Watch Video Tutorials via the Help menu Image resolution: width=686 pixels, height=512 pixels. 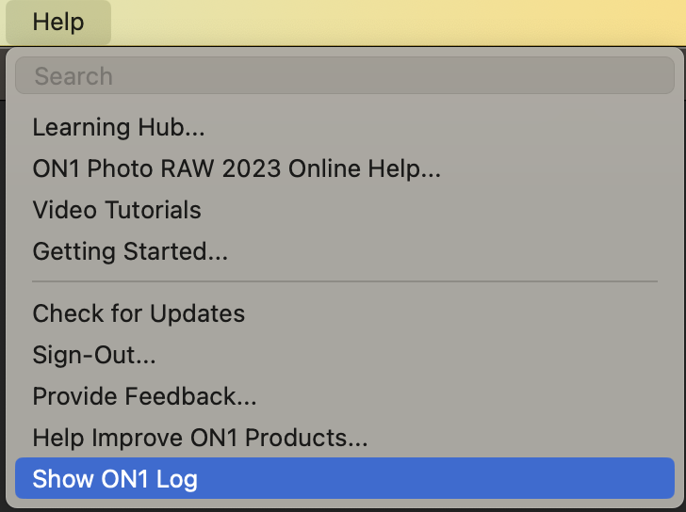117,210
